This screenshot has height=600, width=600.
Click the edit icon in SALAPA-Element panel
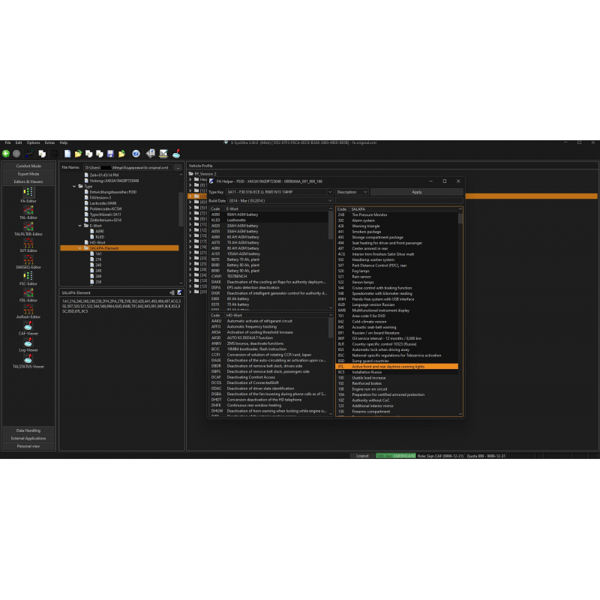click(179, 292)
